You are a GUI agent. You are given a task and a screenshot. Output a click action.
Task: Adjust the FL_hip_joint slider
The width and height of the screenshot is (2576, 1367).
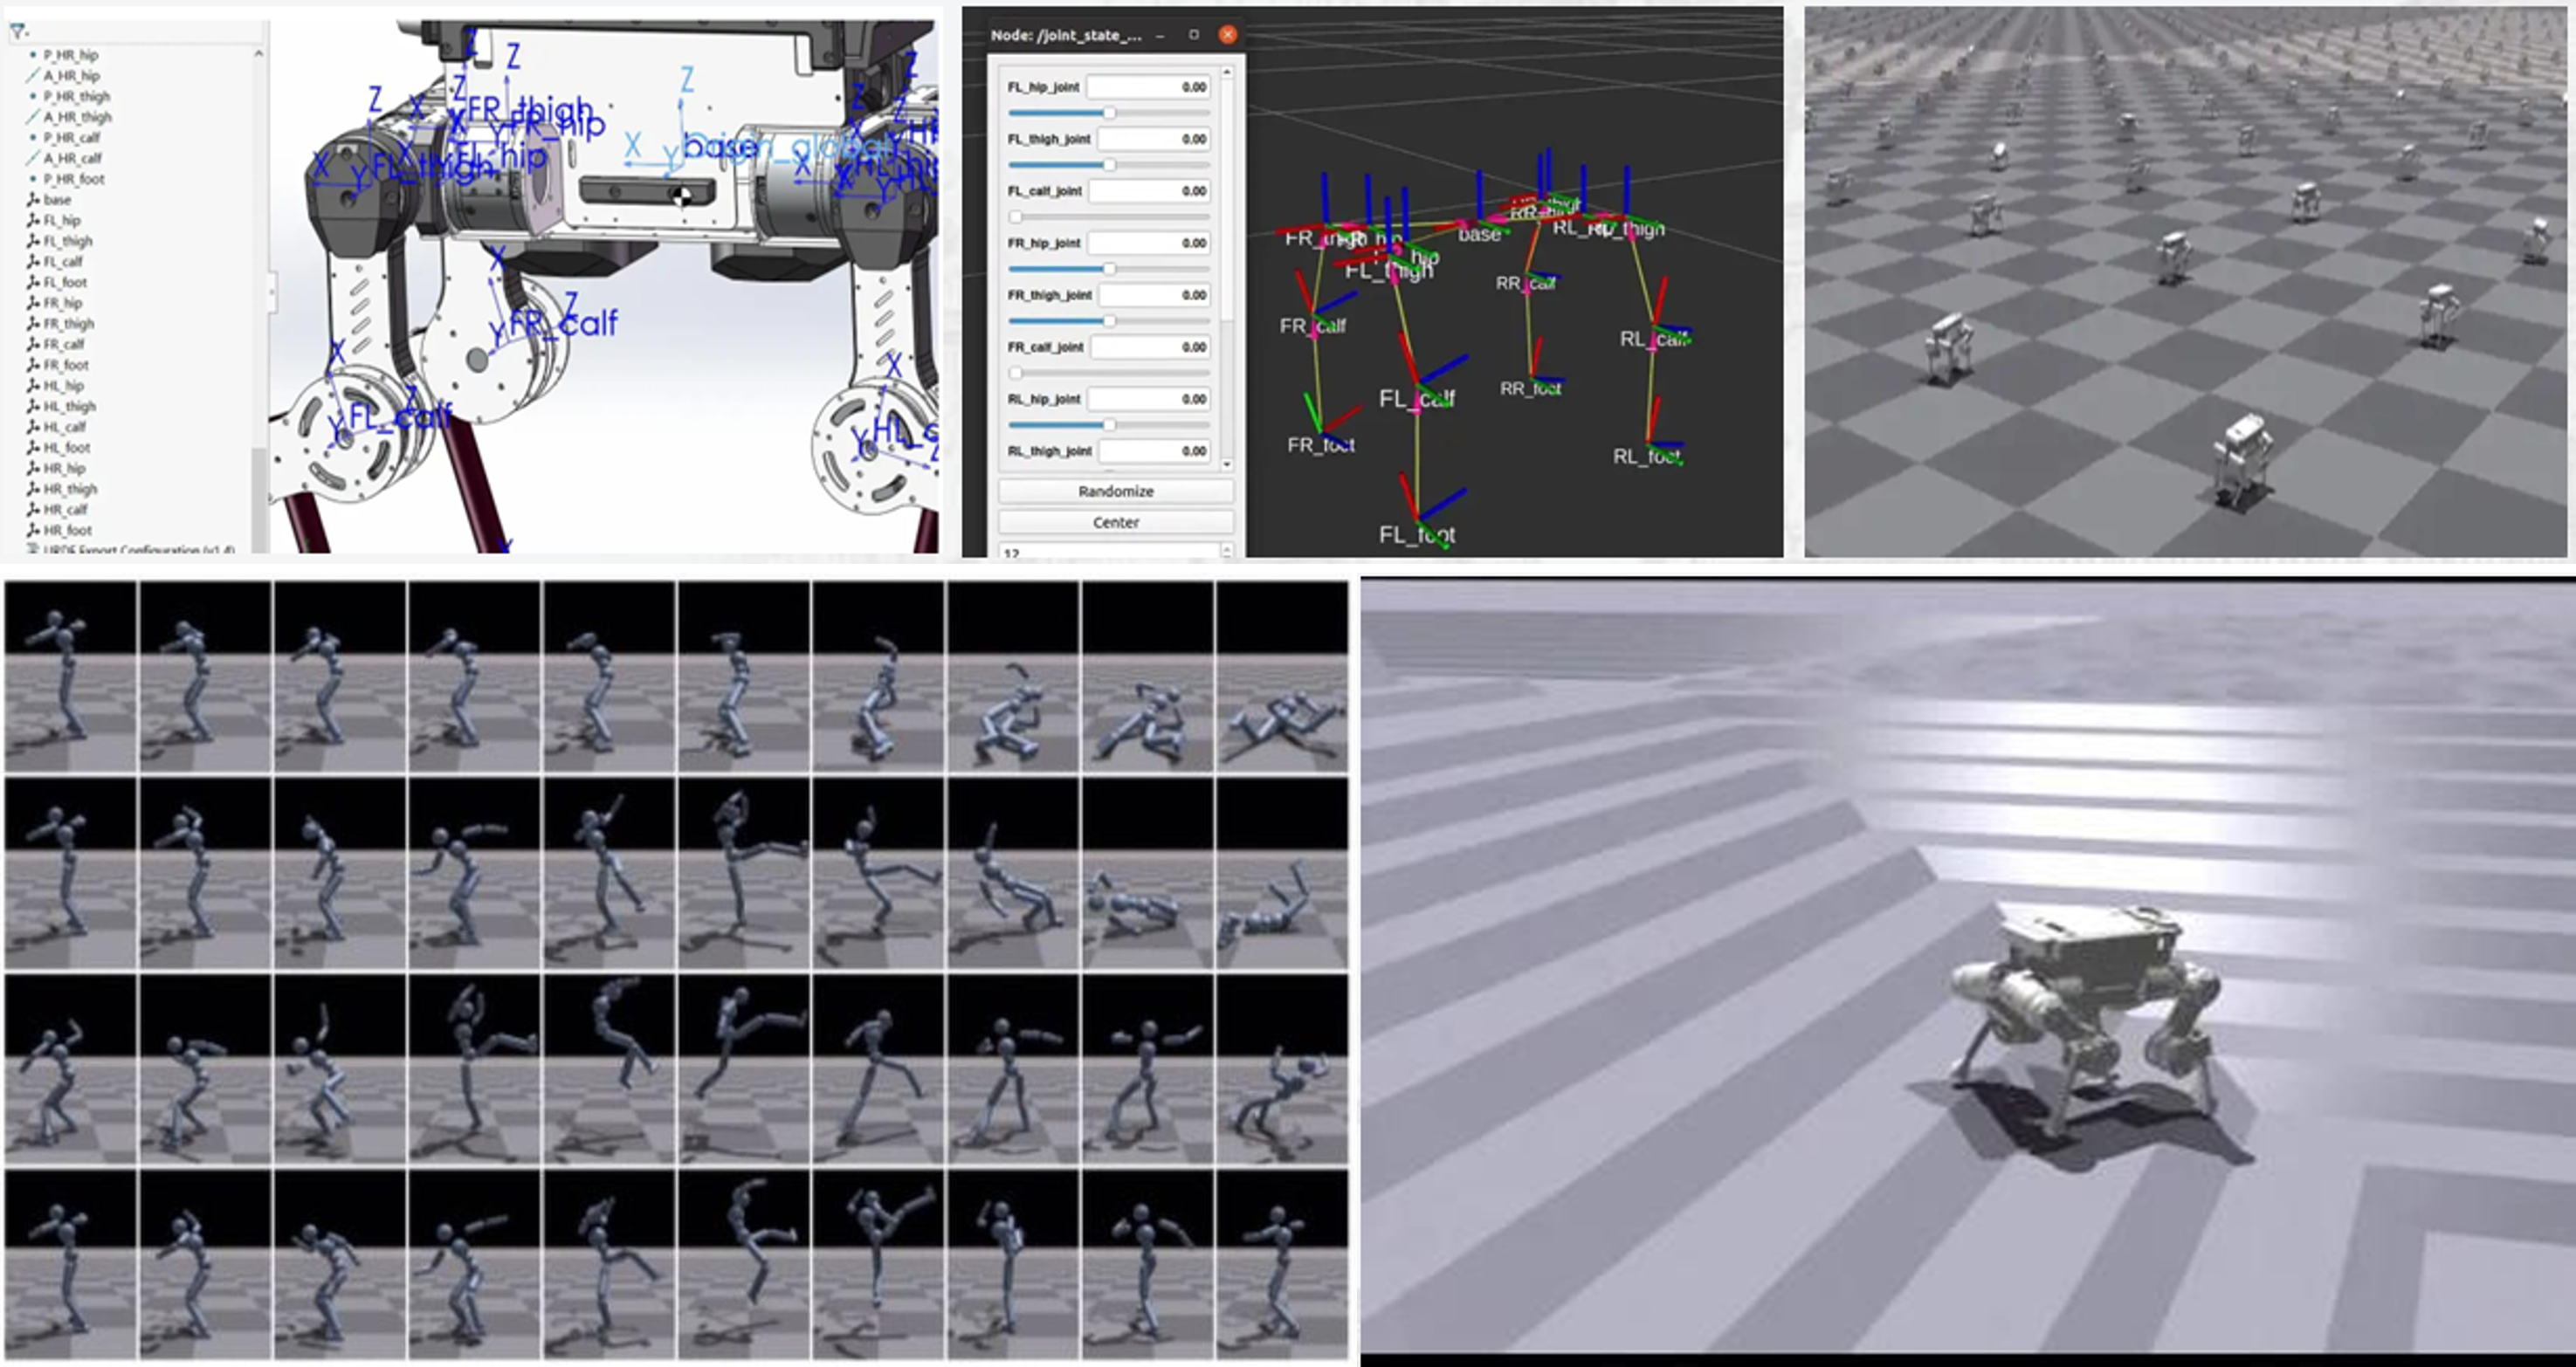point(1109,112)
